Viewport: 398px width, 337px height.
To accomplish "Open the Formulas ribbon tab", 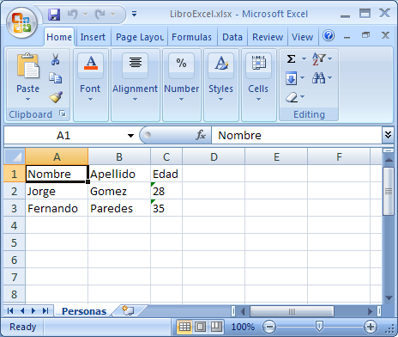I will (x=191, y=37).
